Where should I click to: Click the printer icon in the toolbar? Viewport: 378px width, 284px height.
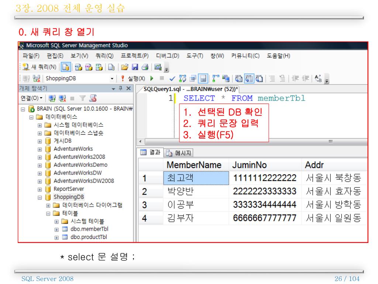pos(145,67)
